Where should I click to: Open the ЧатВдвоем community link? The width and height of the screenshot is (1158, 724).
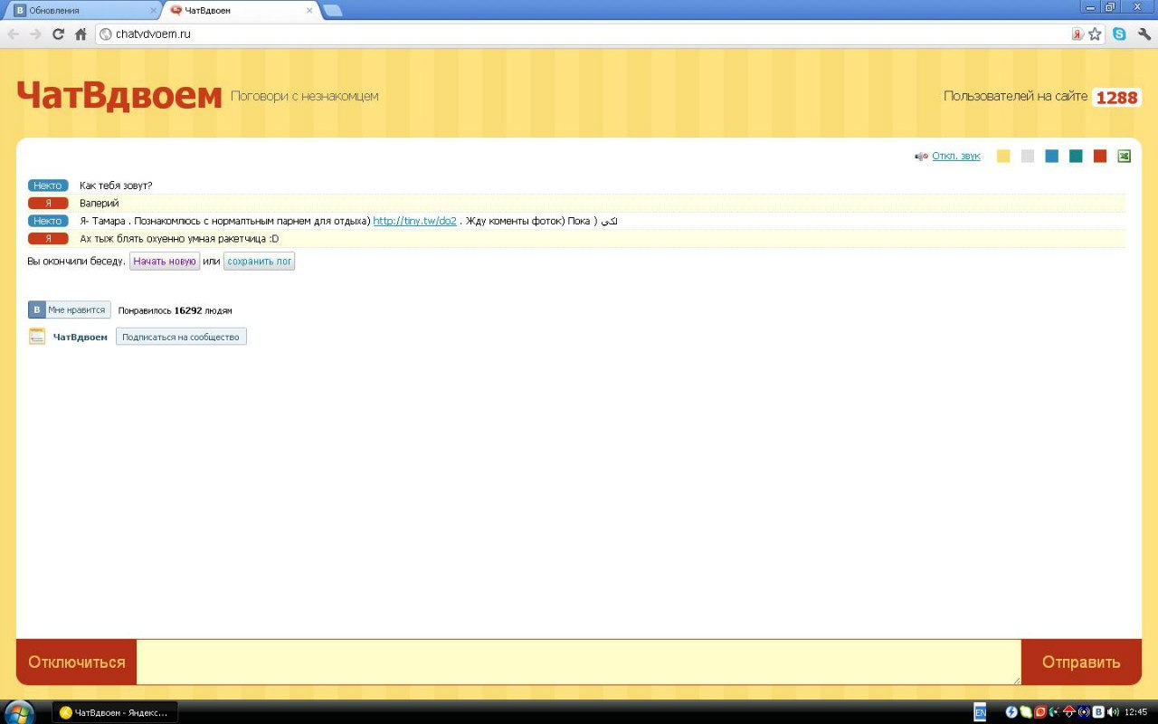81,338
